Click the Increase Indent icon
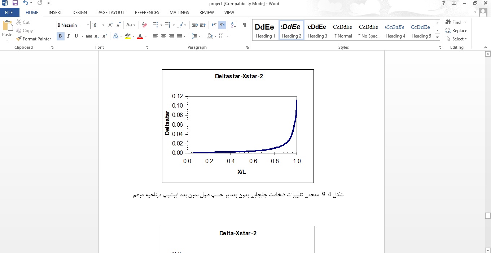The width and height of the screenshot is (491, 253). pos(203,25)
